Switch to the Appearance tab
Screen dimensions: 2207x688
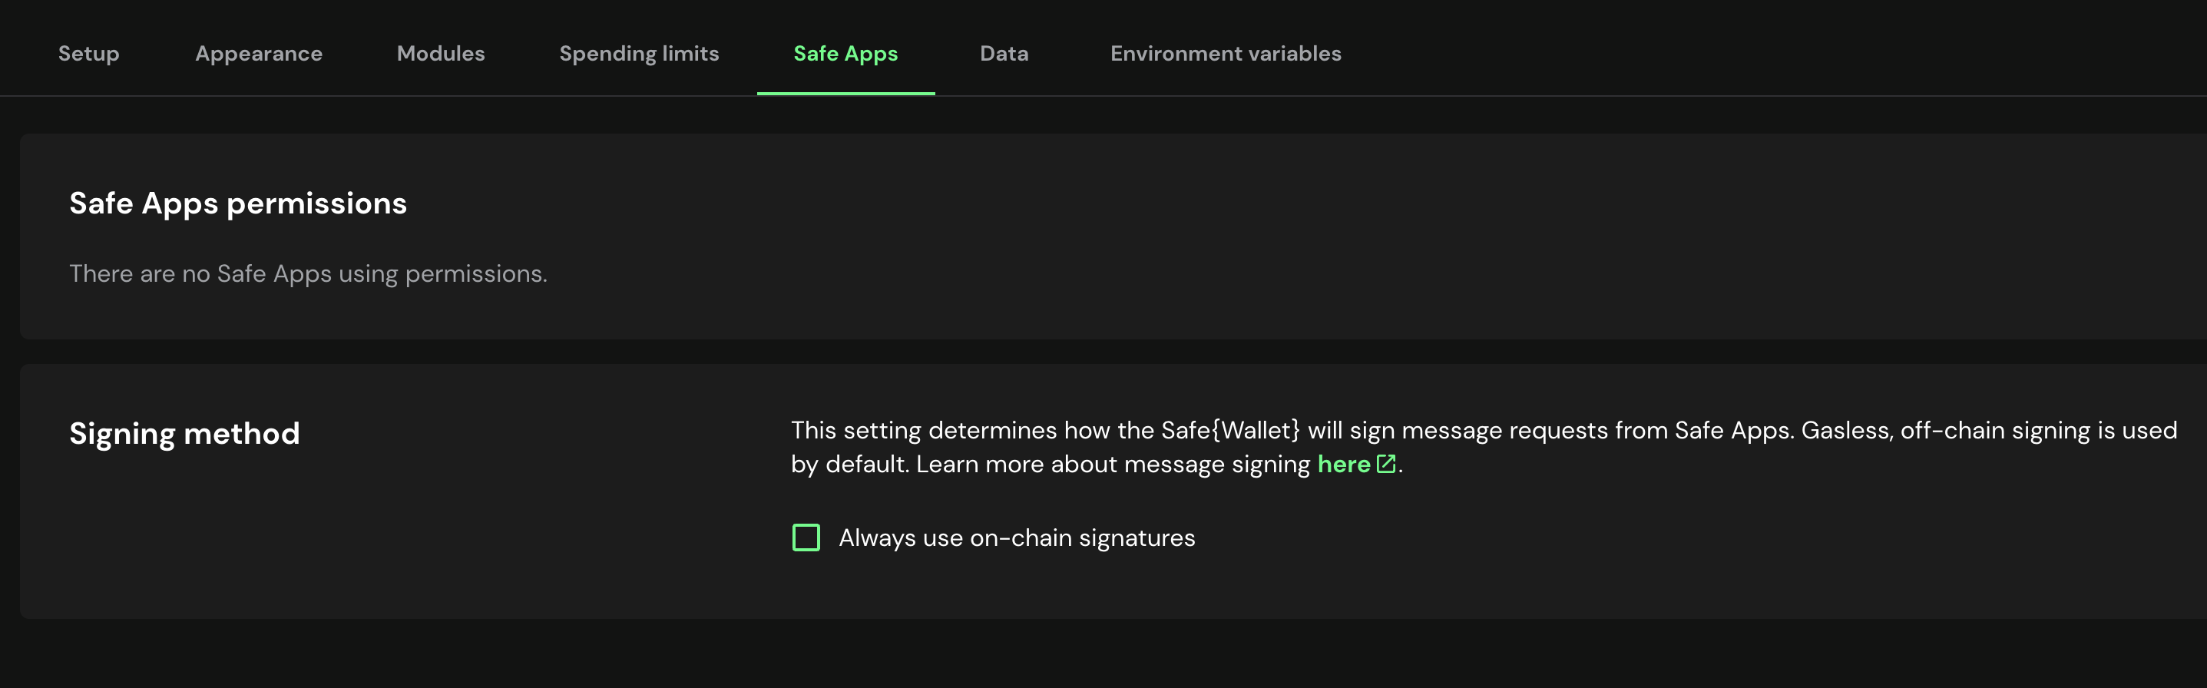(259, 53)
